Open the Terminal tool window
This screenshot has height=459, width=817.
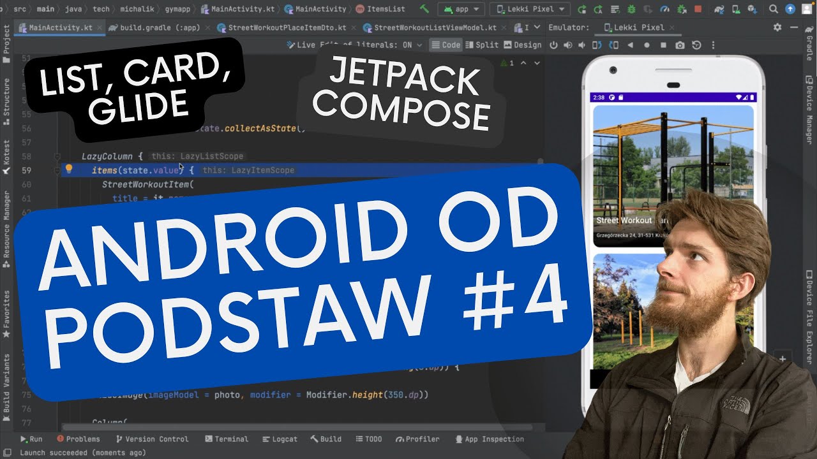227,439
